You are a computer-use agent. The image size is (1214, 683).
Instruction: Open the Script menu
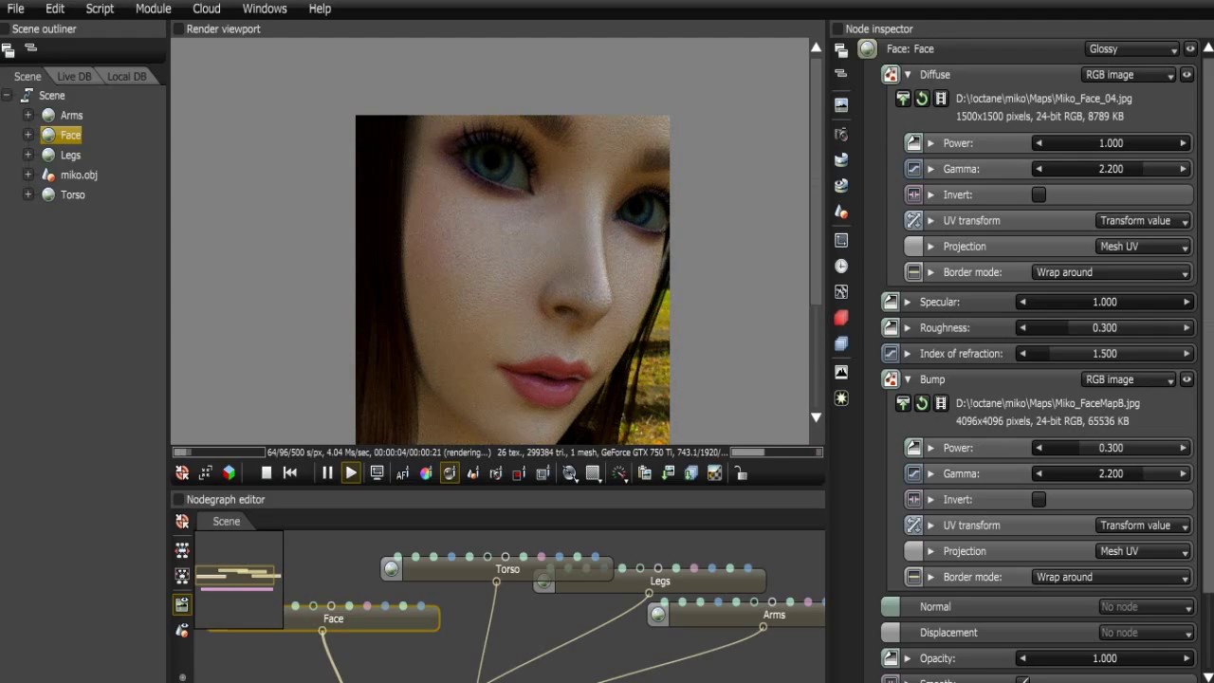[x=100, y=9]
